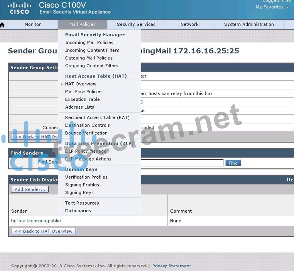Viewport: 294px width, 271px height.
Task: Open the Privacy Statement link
Action: (x=171, y=266)
